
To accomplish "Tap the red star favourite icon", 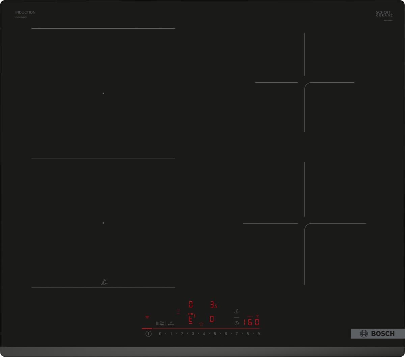I will pyautogui.click(x=201, y=324).
